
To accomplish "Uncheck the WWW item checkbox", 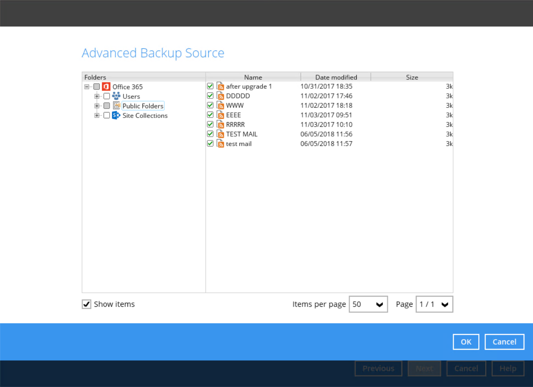I will click(210, 105).
